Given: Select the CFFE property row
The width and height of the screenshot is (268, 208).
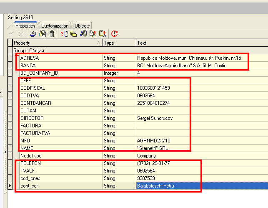Looking at the screenshot, I should tap(143, 81).
